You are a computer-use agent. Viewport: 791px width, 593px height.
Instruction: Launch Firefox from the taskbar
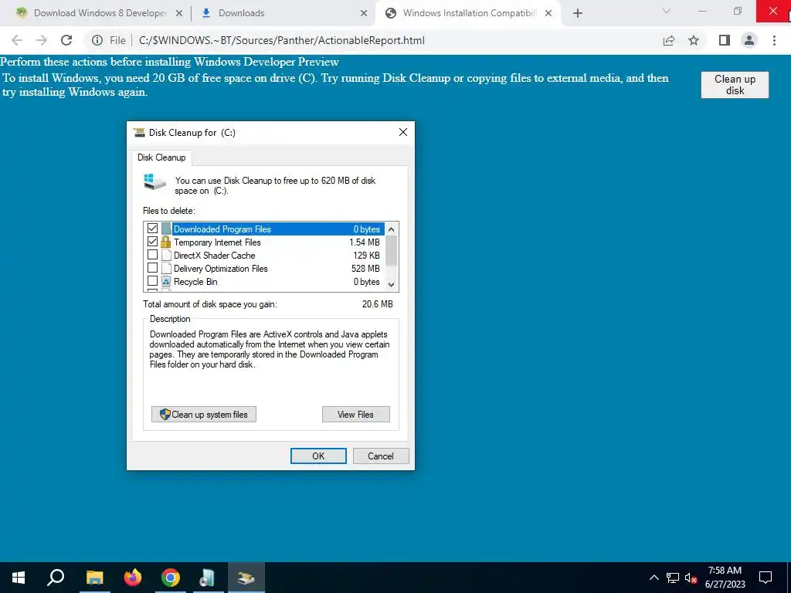click(133, 578)
